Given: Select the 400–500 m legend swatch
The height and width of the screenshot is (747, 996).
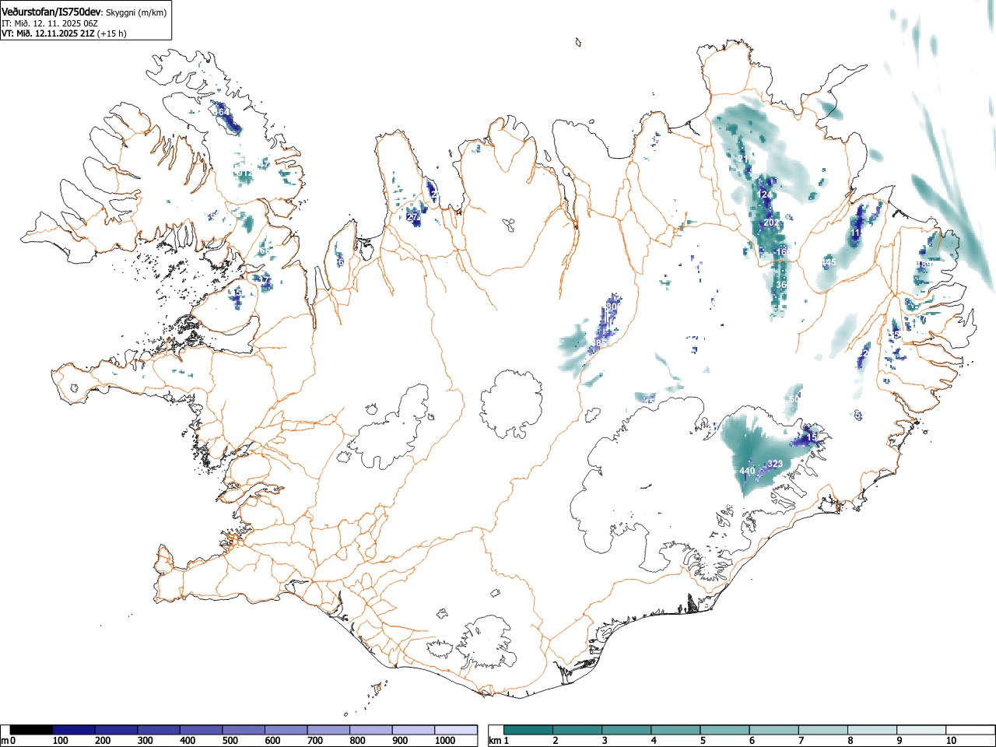Looking at the screenshot, I should point(202,730).
